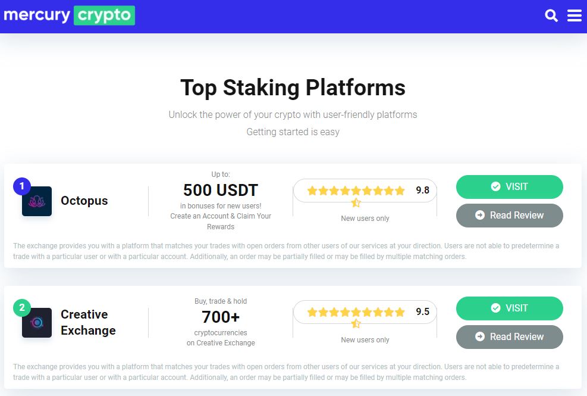The width and height of the screenshot is (587, 396).
Task: Click the Creative Exchange platform name
Action: point(88,322)
